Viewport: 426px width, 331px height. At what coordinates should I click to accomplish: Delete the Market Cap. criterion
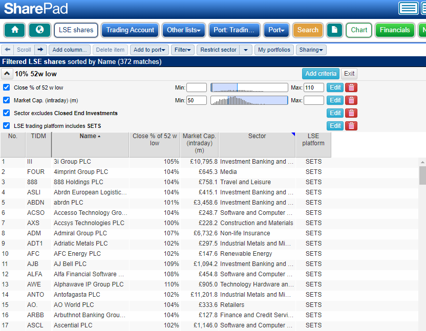coord(351,100)
